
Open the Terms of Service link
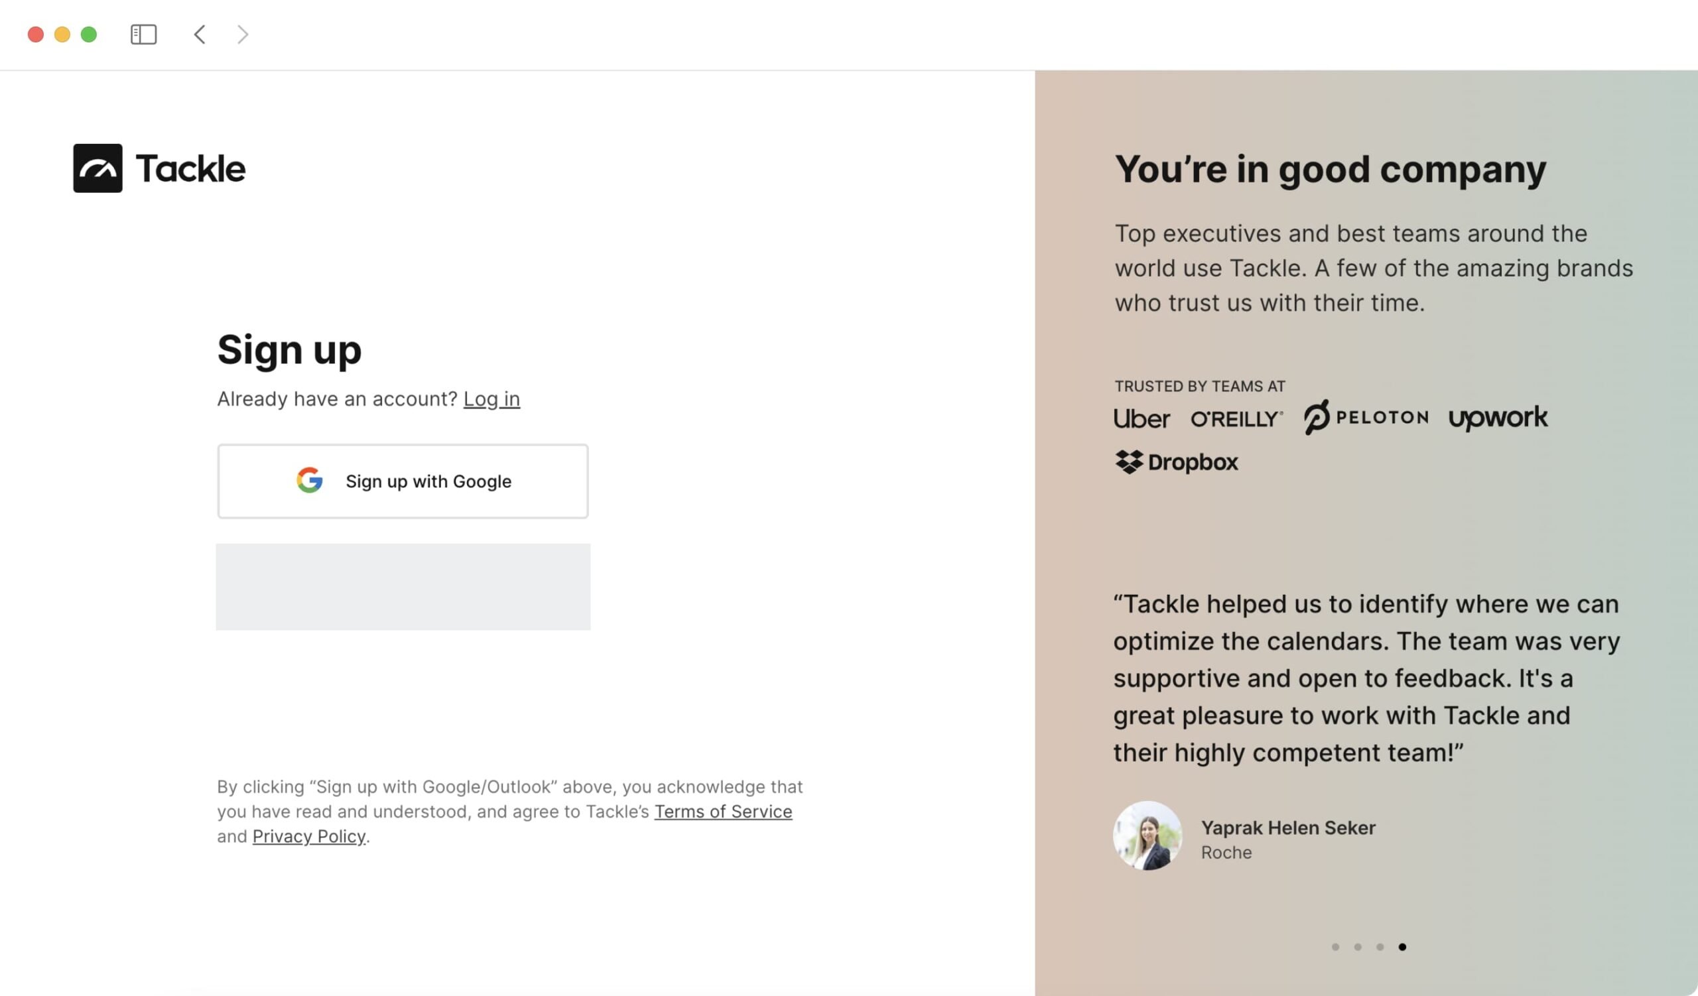(x=723, y=812)
